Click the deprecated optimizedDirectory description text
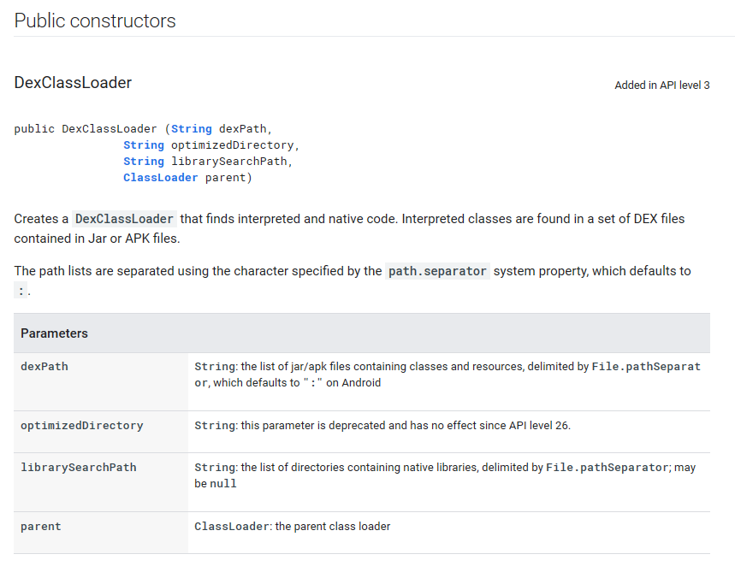Screen dimensions: 735x572 382,426
